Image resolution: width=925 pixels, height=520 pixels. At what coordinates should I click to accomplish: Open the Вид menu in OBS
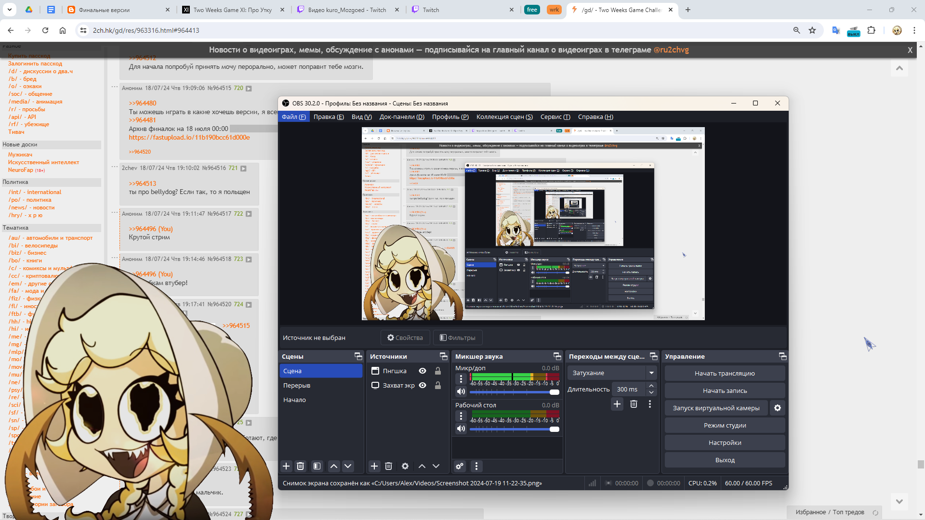362,117
